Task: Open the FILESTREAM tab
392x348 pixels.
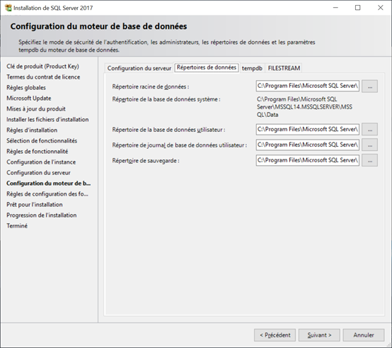Action: coord(284,68)
